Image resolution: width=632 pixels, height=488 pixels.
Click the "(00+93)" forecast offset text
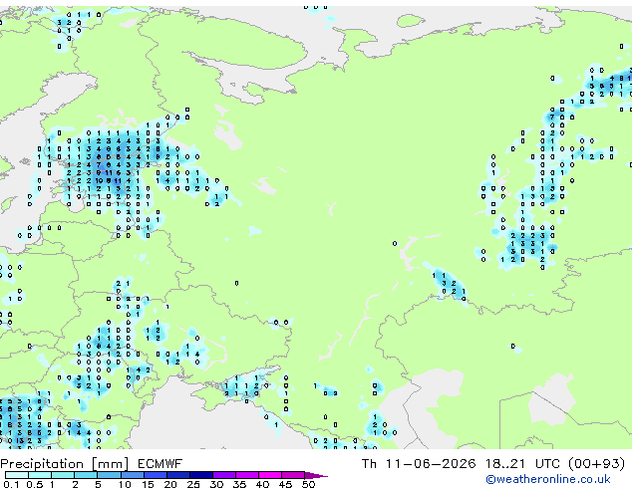click(x=596, y=464)
